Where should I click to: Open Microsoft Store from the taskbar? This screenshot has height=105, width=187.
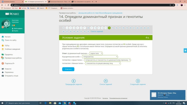pyautogui.click(x=55, y=103)
